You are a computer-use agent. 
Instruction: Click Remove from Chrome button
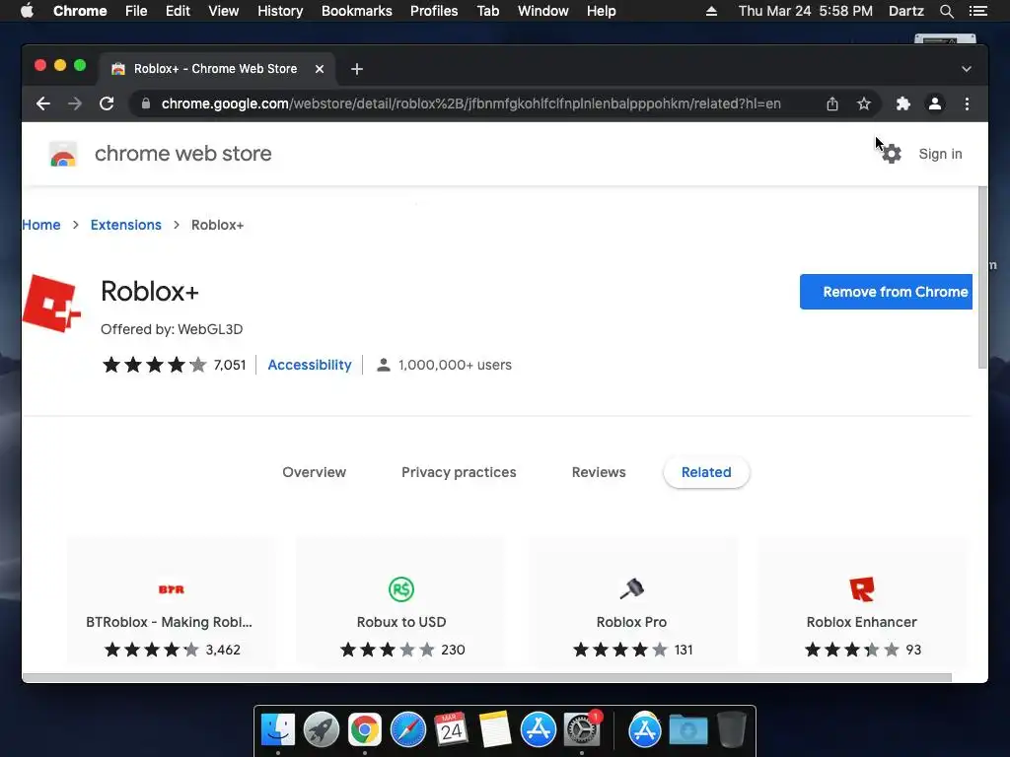pos(887,292)
